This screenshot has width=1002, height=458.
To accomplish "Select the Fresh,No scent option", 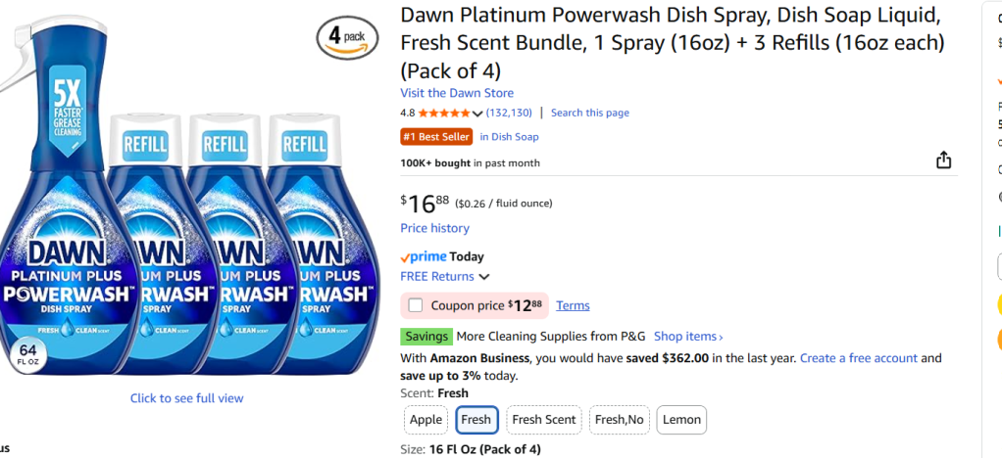I will [x=619, y=420].
